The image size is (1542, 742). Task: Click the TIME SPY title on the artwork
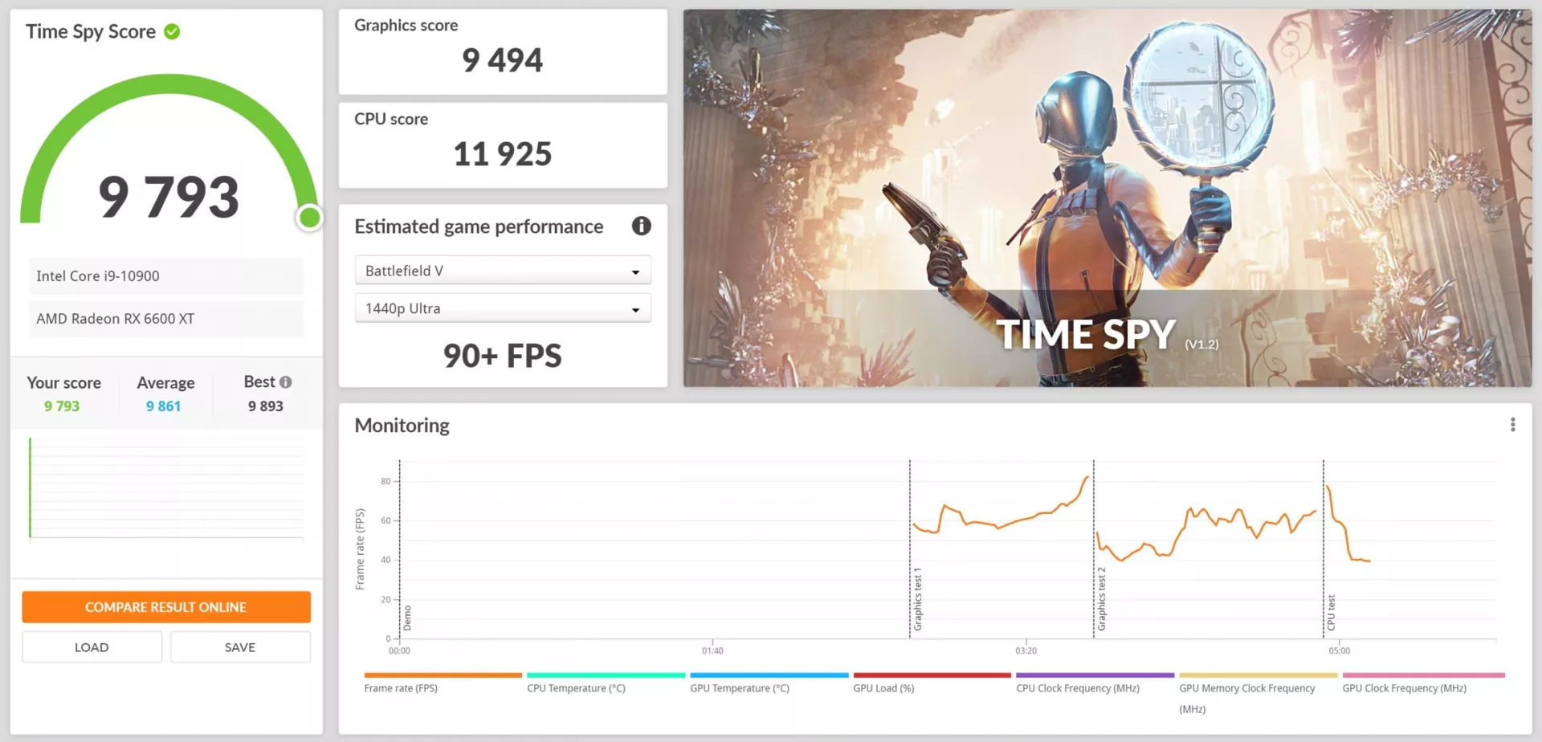pos(1086,335)
